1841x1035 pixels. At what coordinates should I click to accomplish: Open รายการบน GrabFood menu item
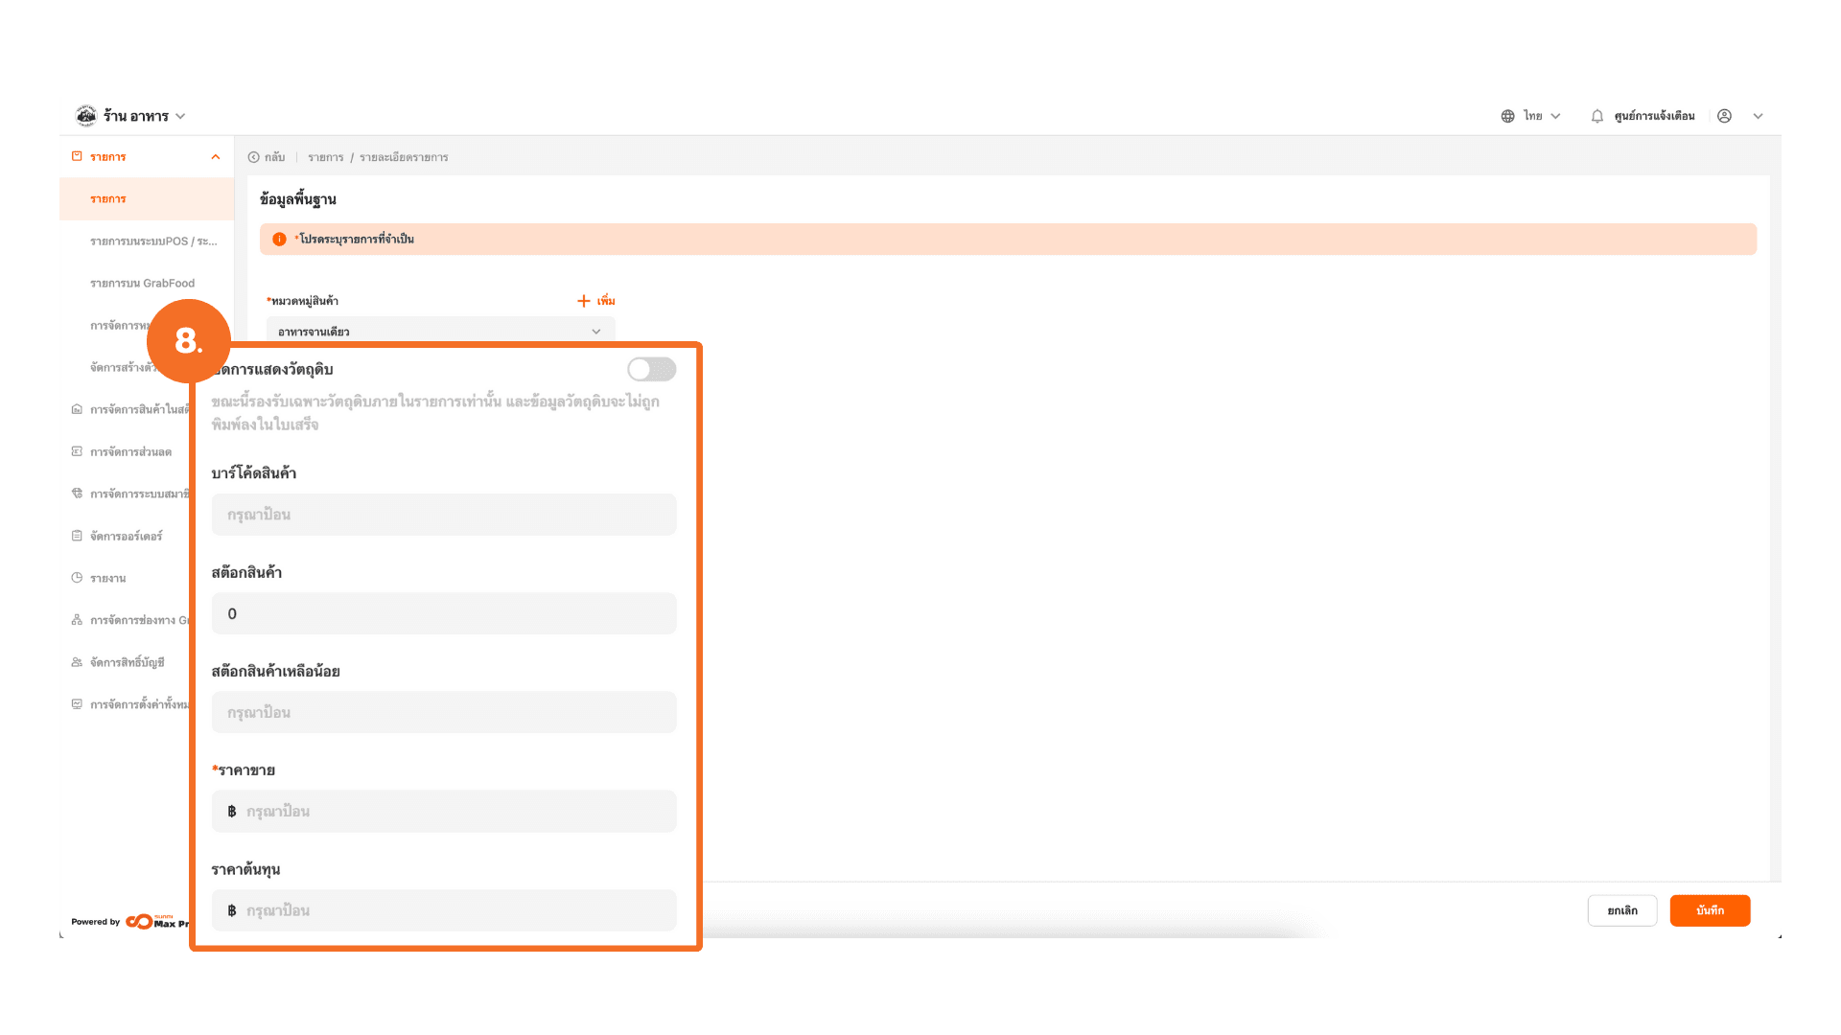142,284
